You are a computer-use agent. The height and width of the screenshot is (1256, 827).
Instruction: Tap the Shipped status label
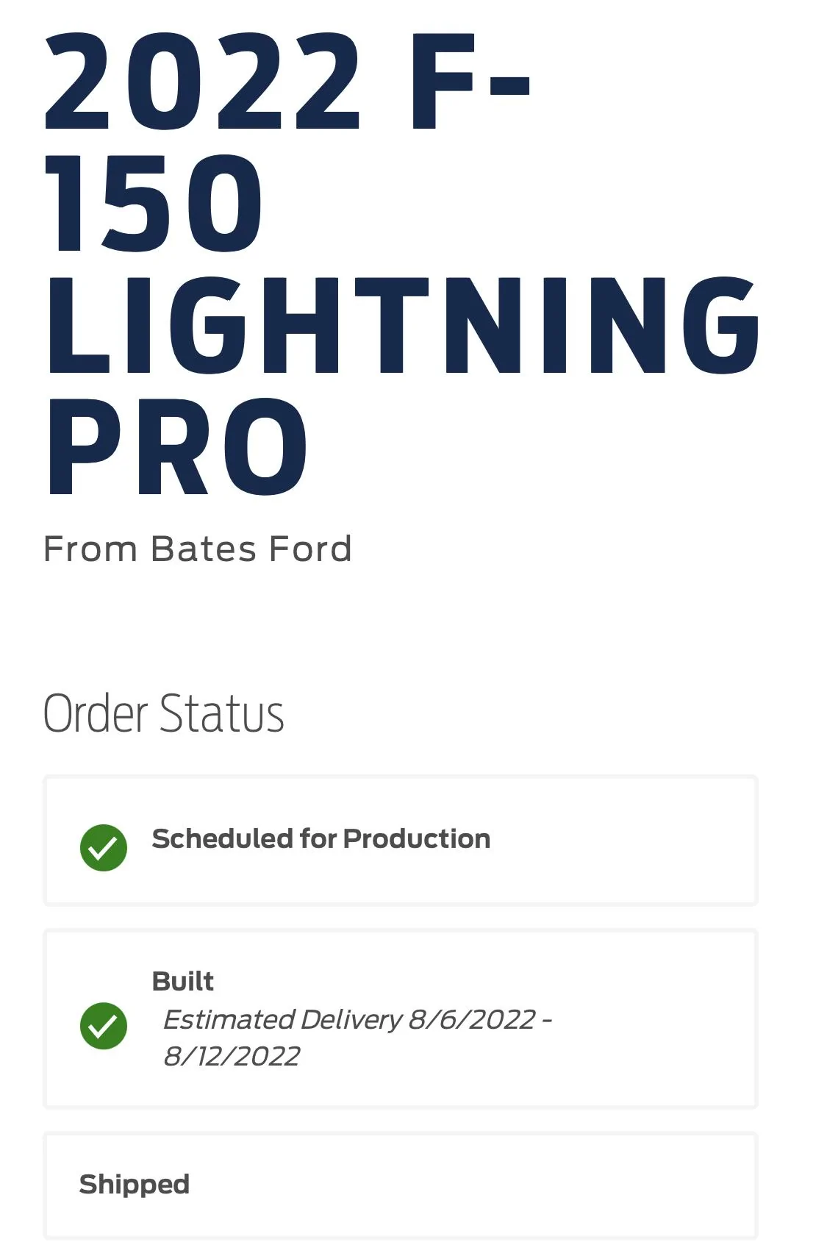pos(135,1184)
